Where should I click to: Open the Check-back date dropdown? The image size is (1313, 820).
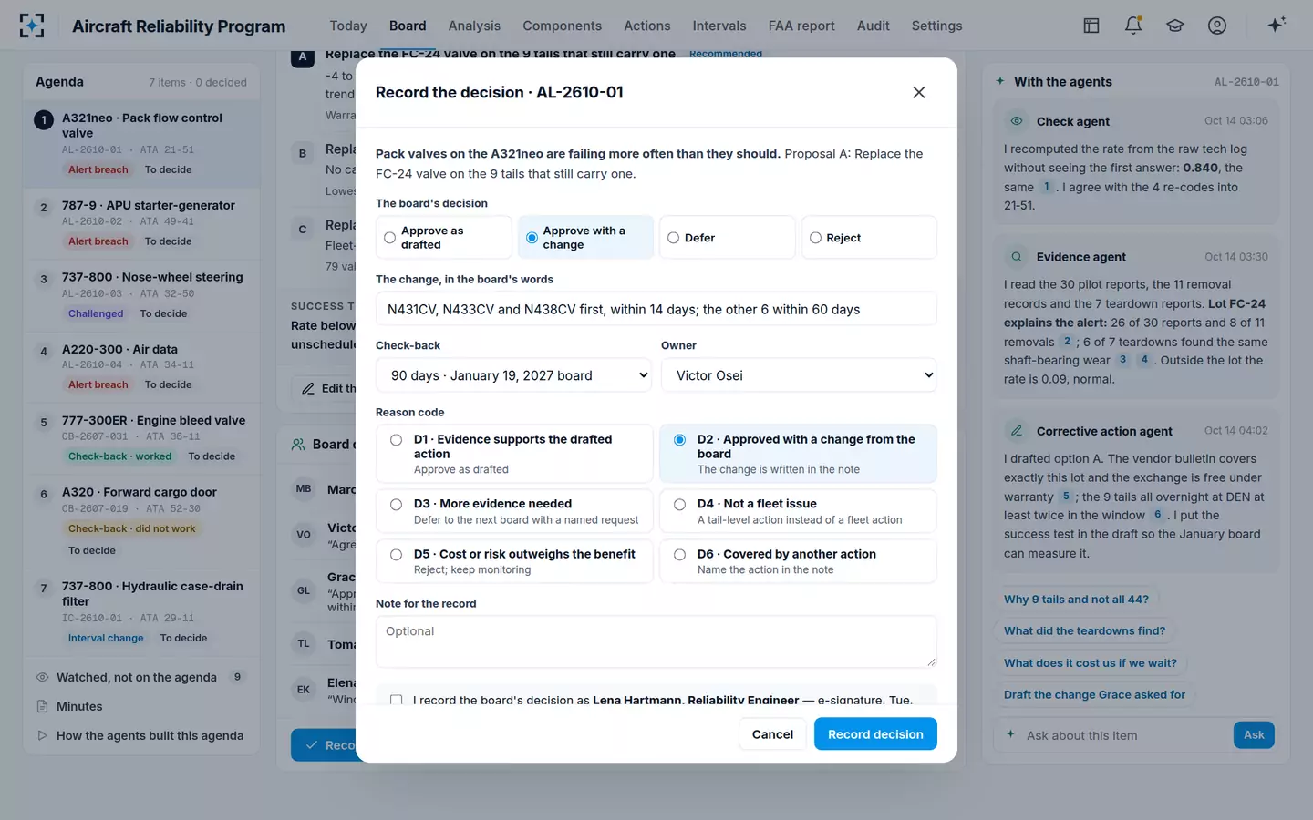click(x=513, y=375)
